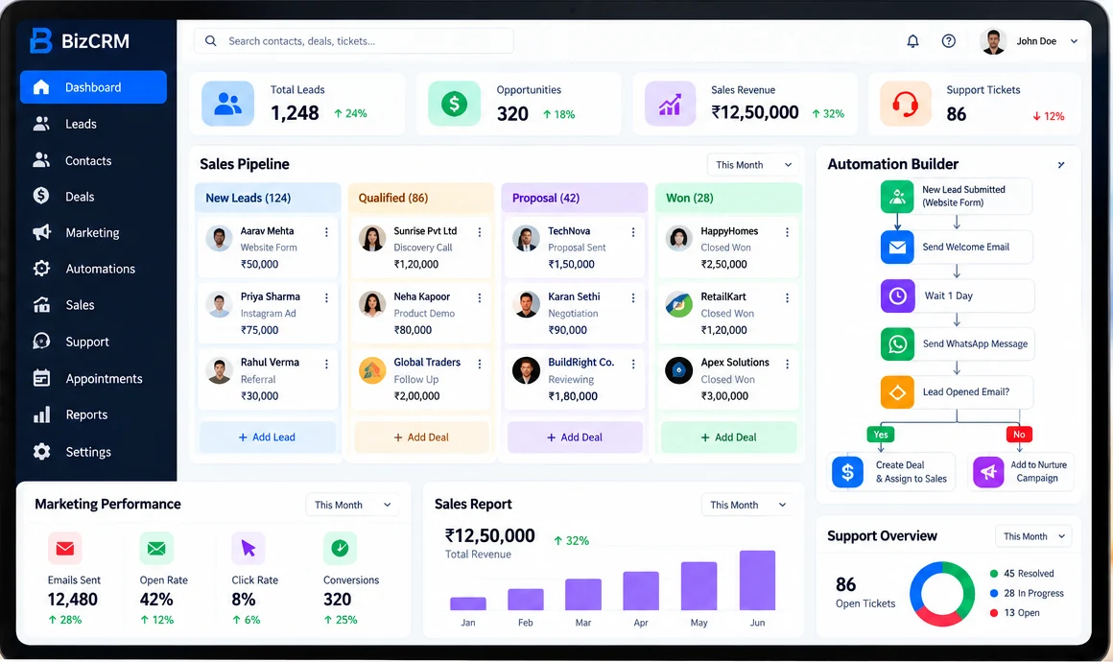Click Add Deal under Won column
The width and height of the screenshot is (1113, 662).
tap(729, 437)
